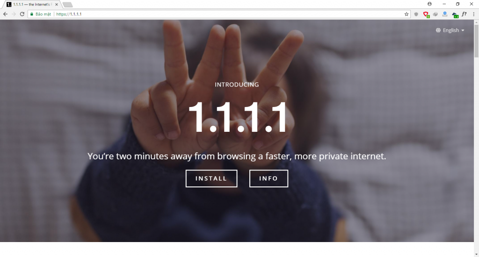
Task: Expand the English language dropdown
Action: (x=450, y=30)
